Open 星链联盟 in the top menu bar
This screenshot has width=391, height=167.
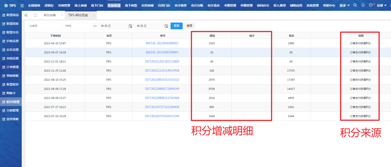coord(114,5)
